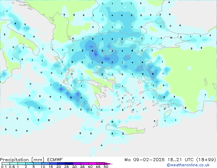The image size is (217, 168).
Task: Pick the 35–40 mm violet legend swatch
Action: click(85, 164)
